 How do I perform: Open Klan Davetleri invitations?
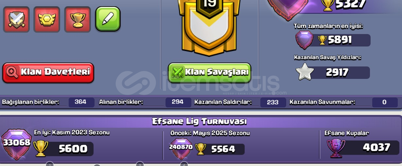pyautogui.click(x=48, y=72)
